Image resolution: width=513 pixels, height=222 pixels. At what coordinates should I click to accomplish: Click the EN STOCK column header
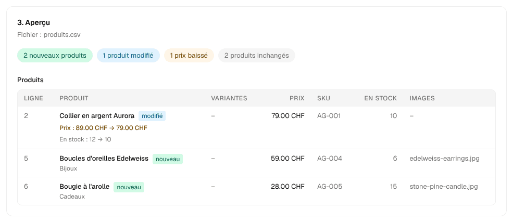(x=381, y=98)
